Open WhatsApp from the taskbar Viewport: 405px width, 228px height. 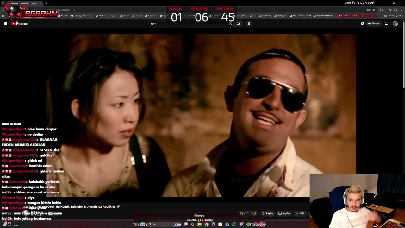[234, 224]
